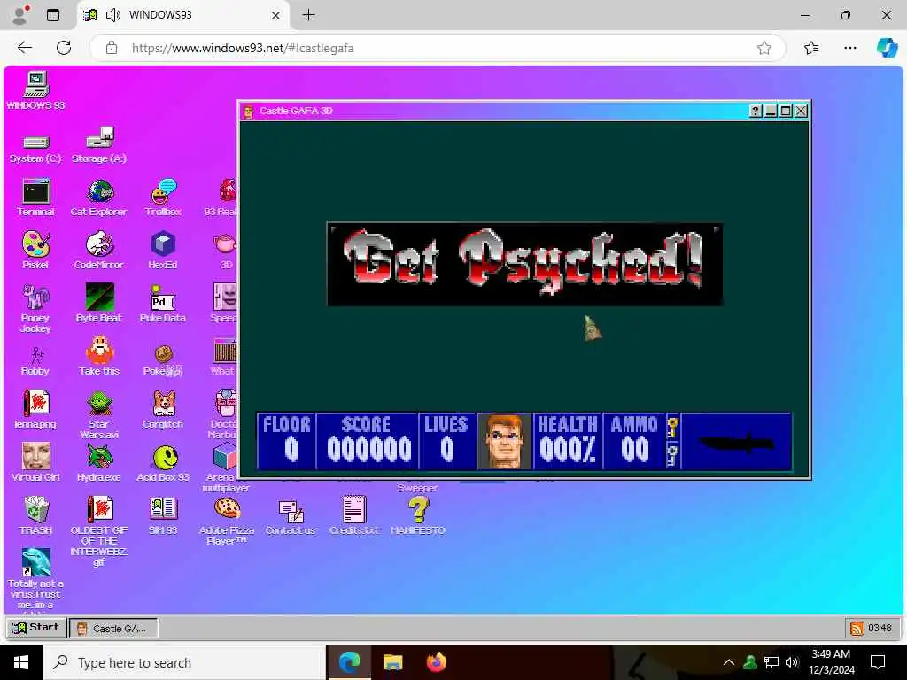
Task: Open the HexEd icon
Action: tap(163, 250)
